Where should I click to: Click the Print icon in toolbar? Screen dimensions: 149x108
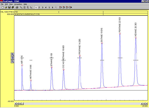(17, 7)
